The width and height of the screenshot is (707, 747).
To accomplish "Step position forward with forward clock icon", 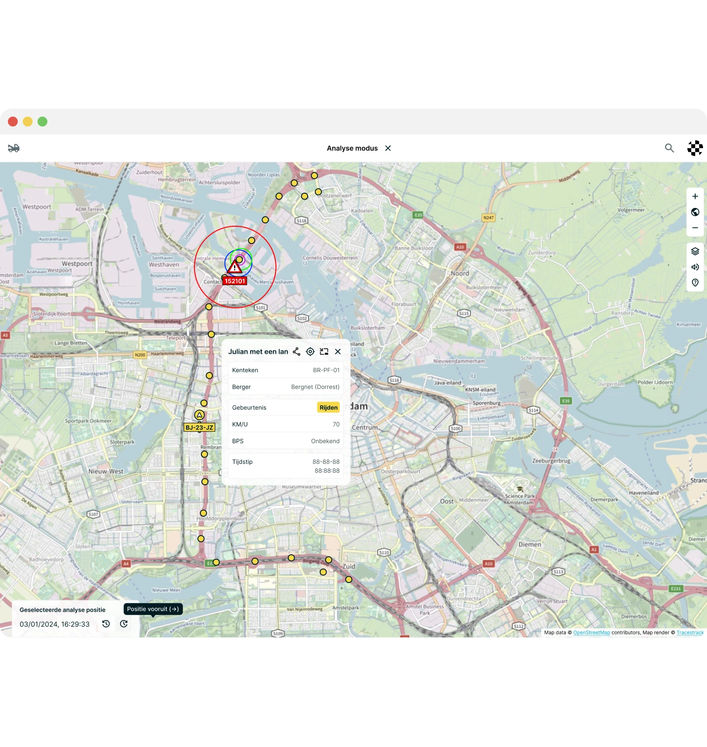I will [124, 624].
